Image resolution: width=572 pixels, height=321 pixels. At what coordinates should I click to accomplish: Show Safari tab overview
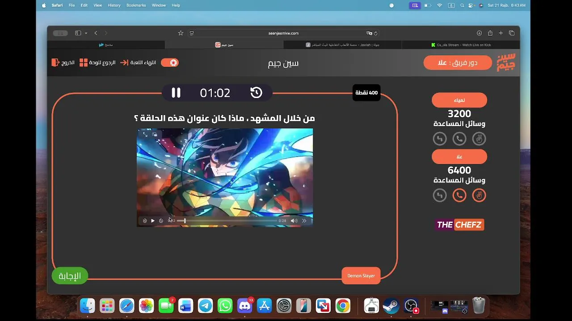(x=512, y=33)
